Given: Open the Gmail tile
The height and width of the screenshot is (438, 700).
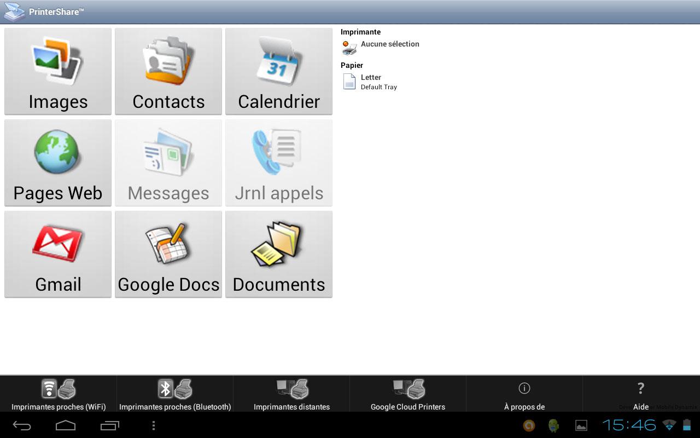Looking at the screenshot, I should [58, 254].
